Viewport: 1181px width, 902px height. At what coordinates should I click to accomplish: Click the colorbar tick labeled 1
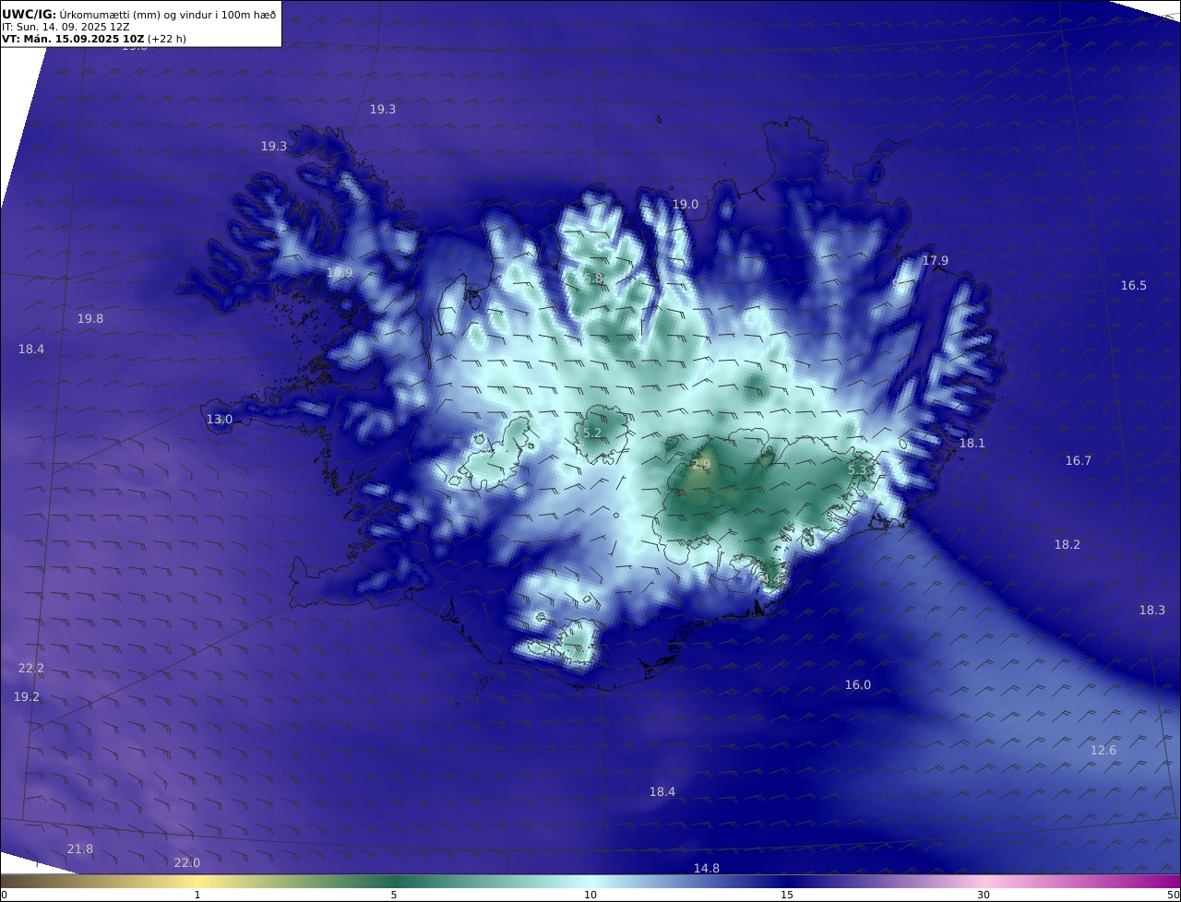click(x=197, y=895)
